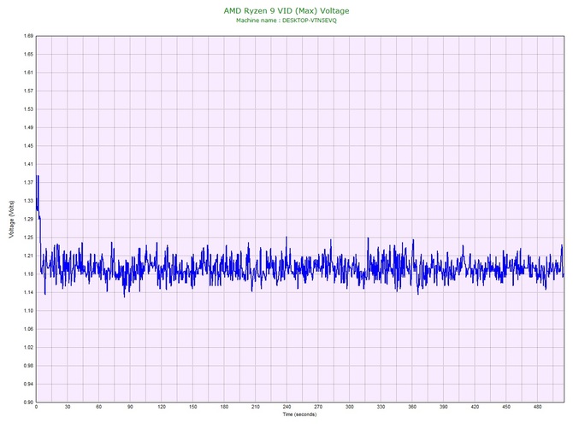Click the Time (seconds) x-axis label
The height and width of the screenshot is (429, 573).
pyautogui.click(x=299, y=414)
